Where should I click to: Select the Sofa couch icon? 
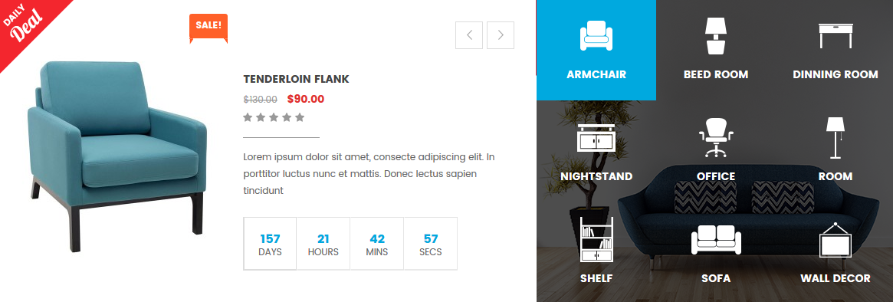(x=716, y=239)
